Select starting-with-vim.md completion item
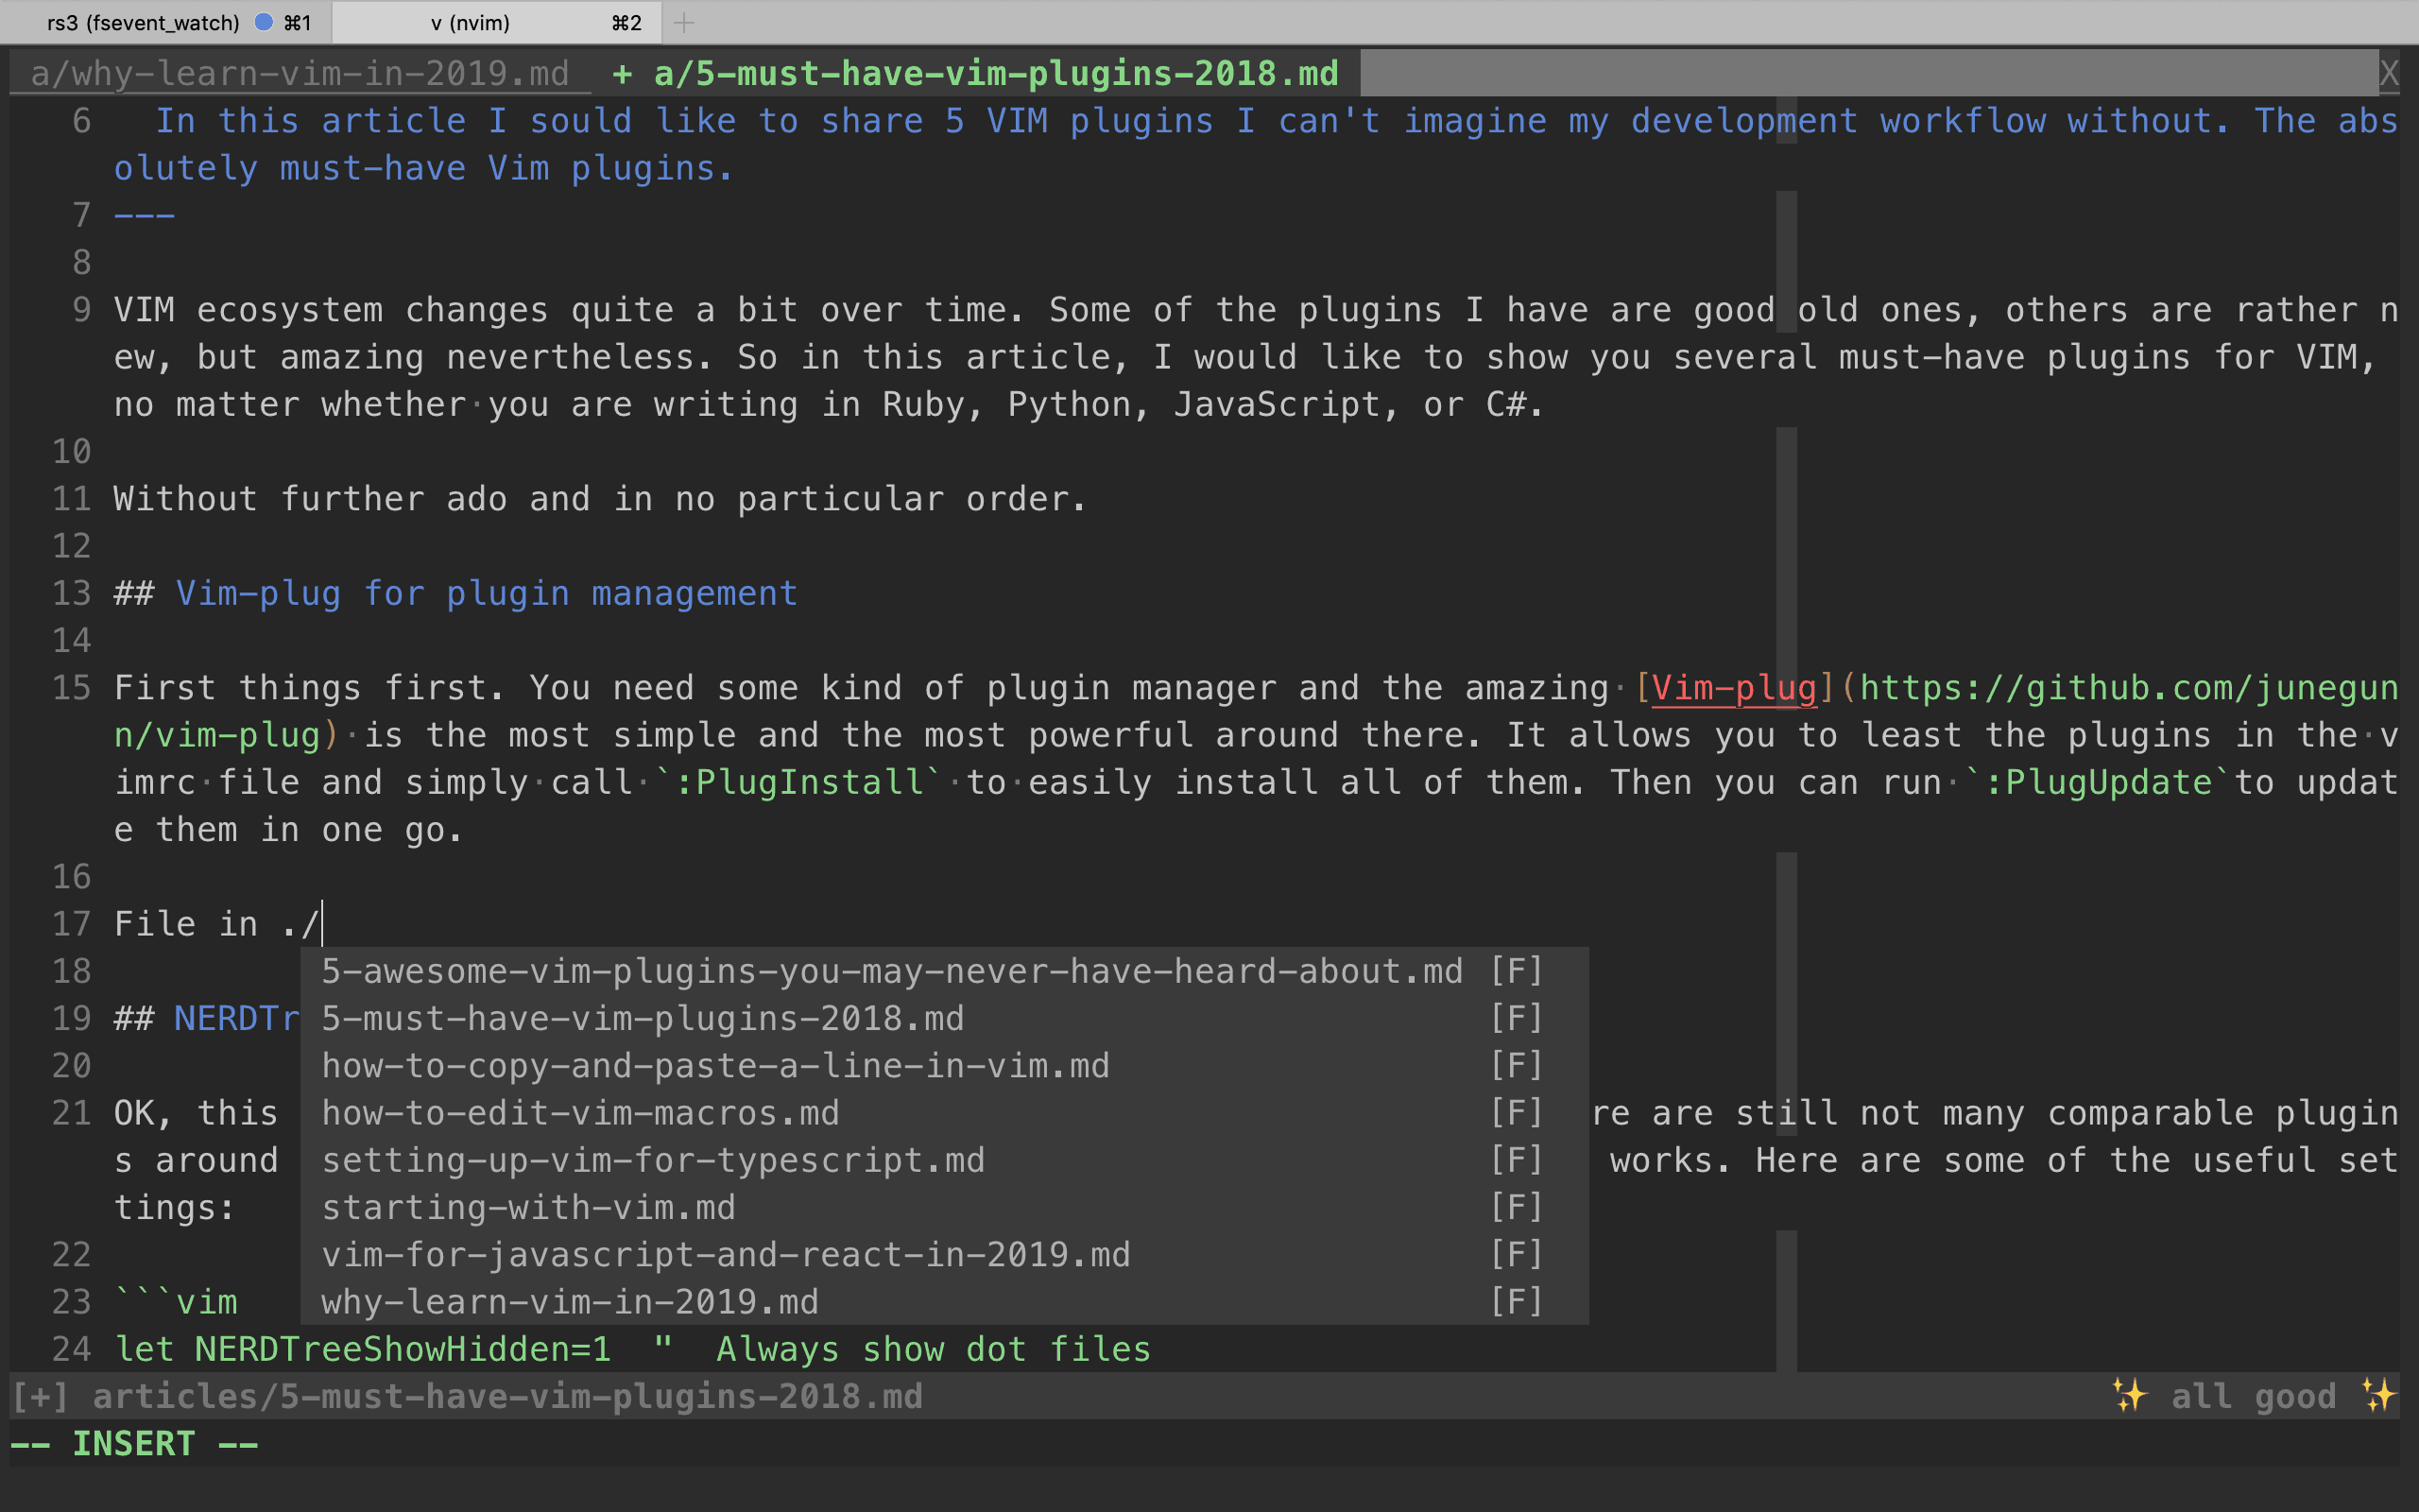Viewport: 2419px width, 1512px height. click(528, 1207)
